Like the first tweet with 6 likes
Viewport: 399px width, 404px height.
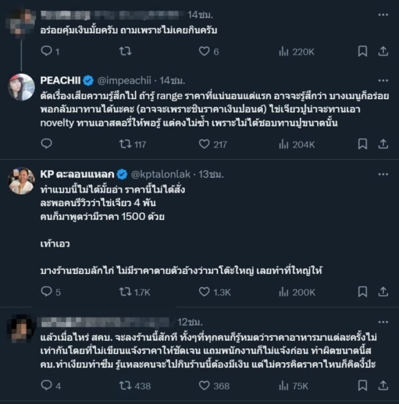point(203,51)
